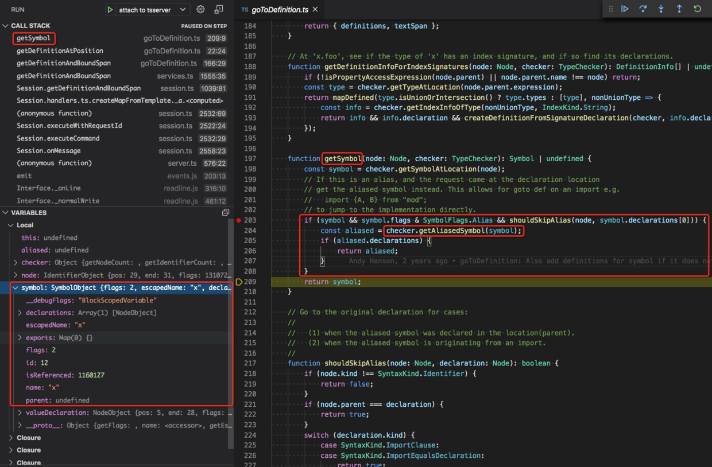Viewport: 712px width, 467px height.
Task: Select the goToDefinition.ts editor tab
Action: click(280, 10)
